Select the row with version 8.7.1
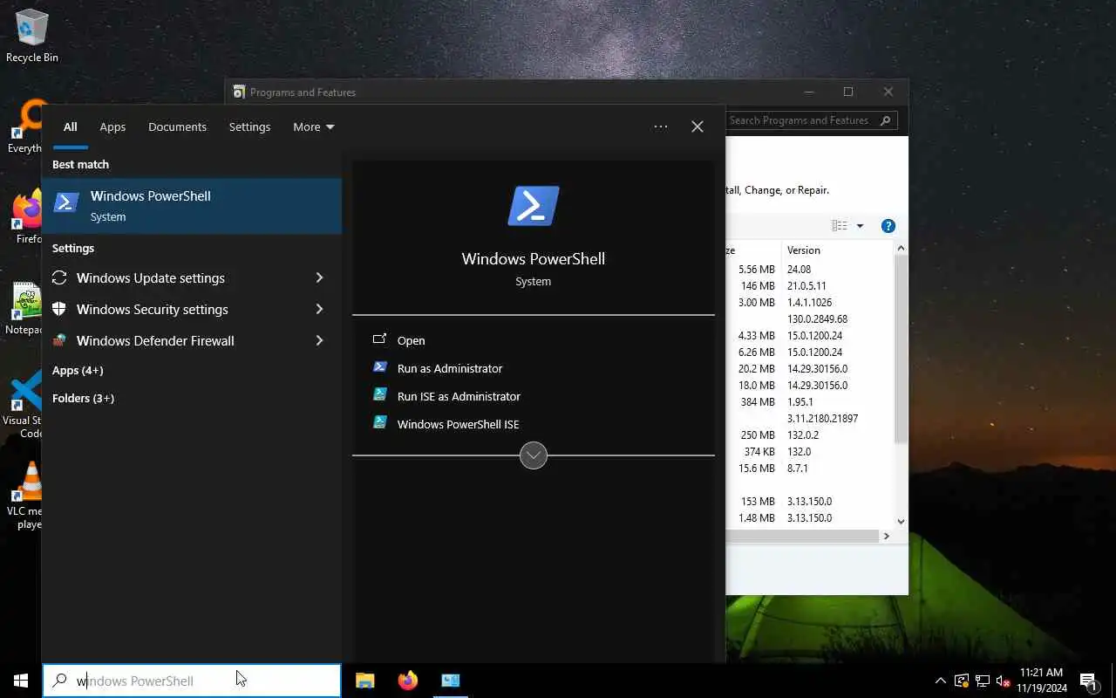The width and height of the screenshot is (1116, 698). pos(810,469)
